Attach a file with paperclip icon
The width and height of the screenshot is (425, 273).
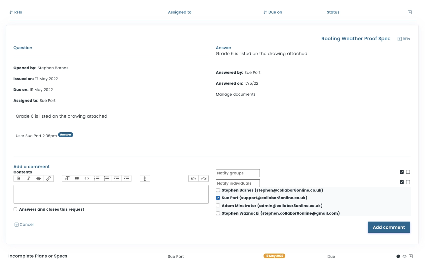tap(145, 178)
